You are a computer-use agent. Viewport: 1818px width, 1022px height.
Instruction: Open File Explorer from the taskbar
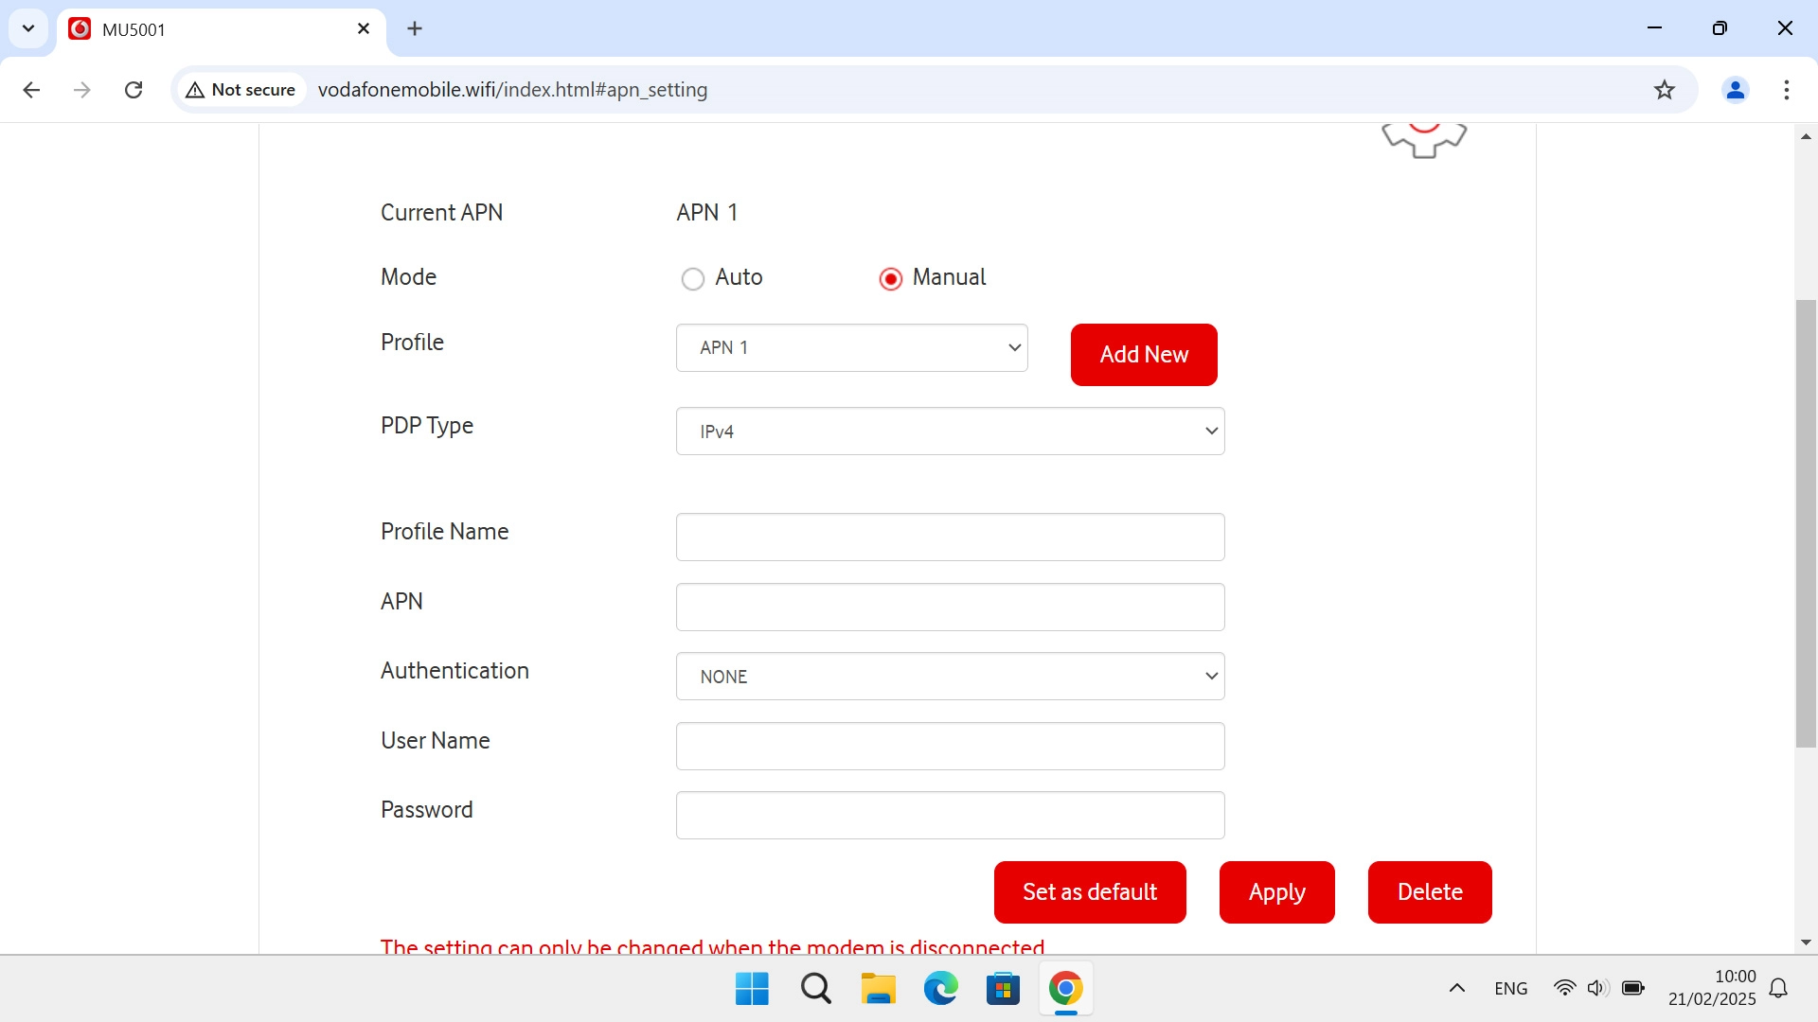[878, 988]
